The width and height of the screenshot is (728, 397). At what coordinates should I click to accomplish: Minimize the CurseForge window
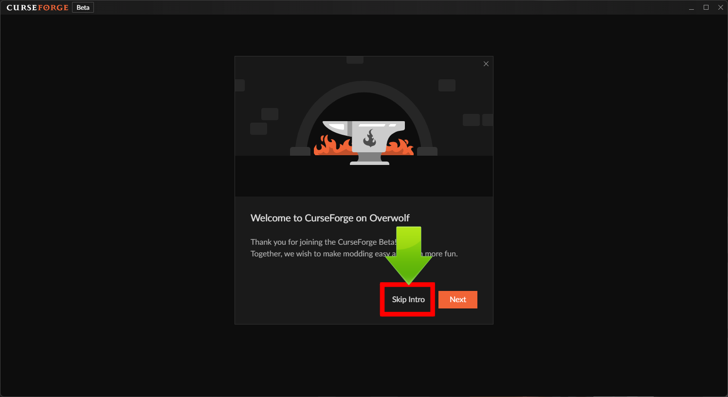tap(692, 8)
